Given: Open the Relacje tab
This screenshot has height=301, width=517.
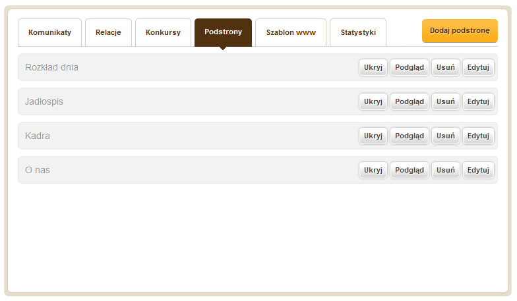Looking at the screenshot, I should [108, 33].
